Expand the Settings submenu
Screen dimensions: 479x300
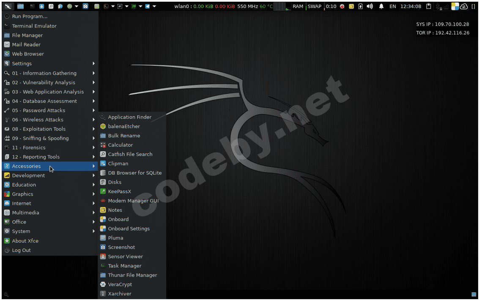[22, 63]
